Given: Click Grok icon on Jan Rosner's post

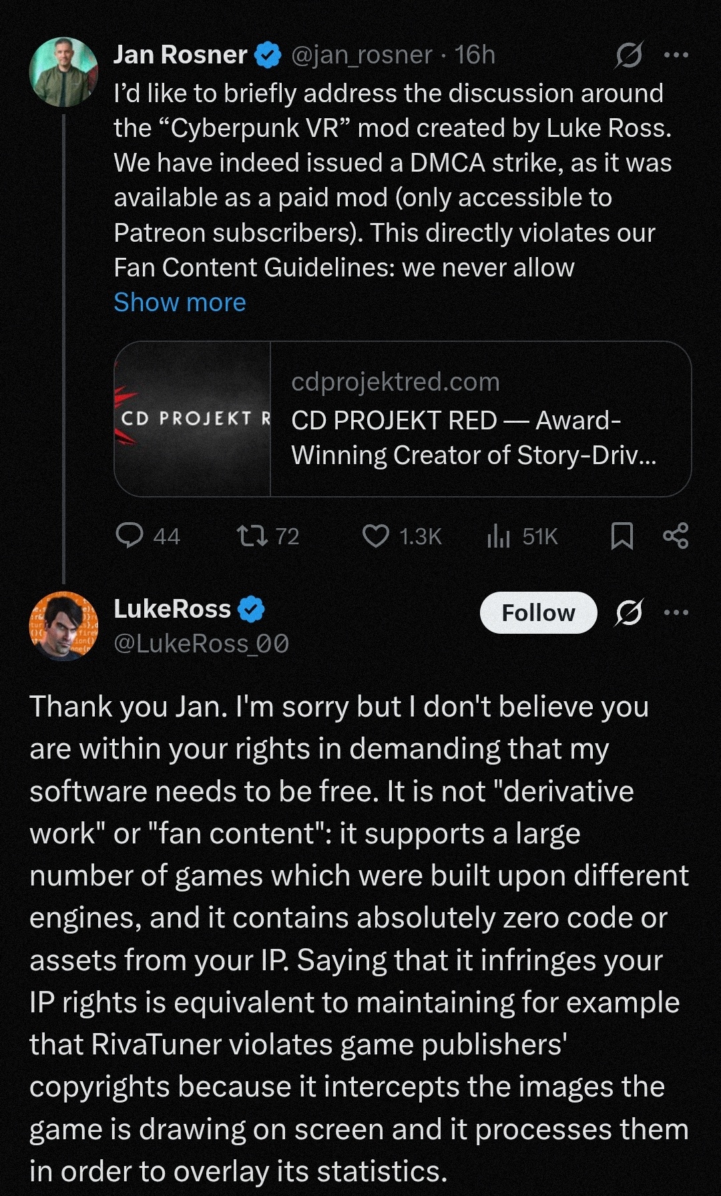Looking at the screenshot, I should [x=629, y=55].
